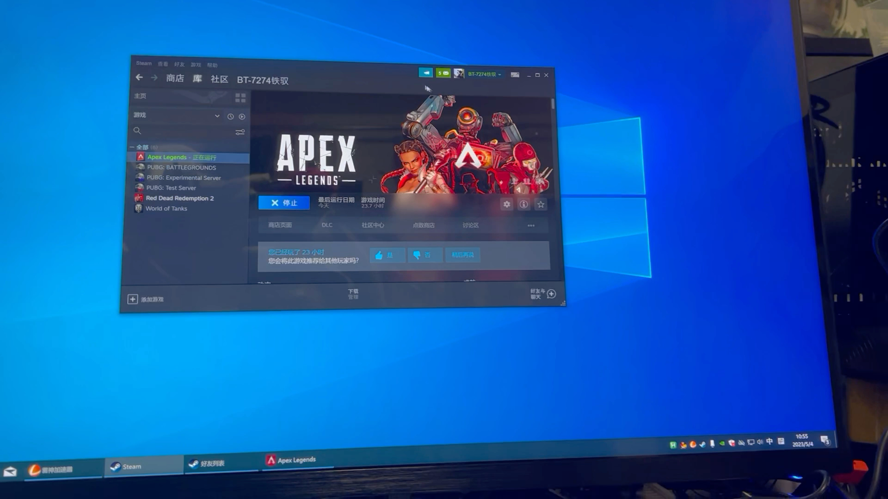Open Apex Legends settings gear
The width and height of the screenshot is (888, 499).
[507, 204]
